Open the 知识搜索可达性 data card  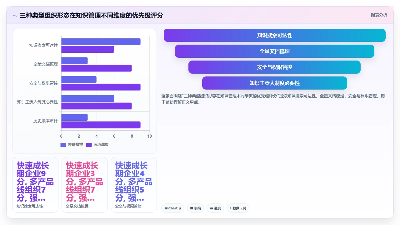tap(35, 185)
